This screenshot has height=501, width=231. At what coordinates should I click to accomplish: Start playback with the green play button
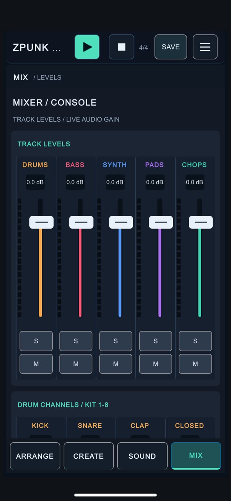pos(87,47)
